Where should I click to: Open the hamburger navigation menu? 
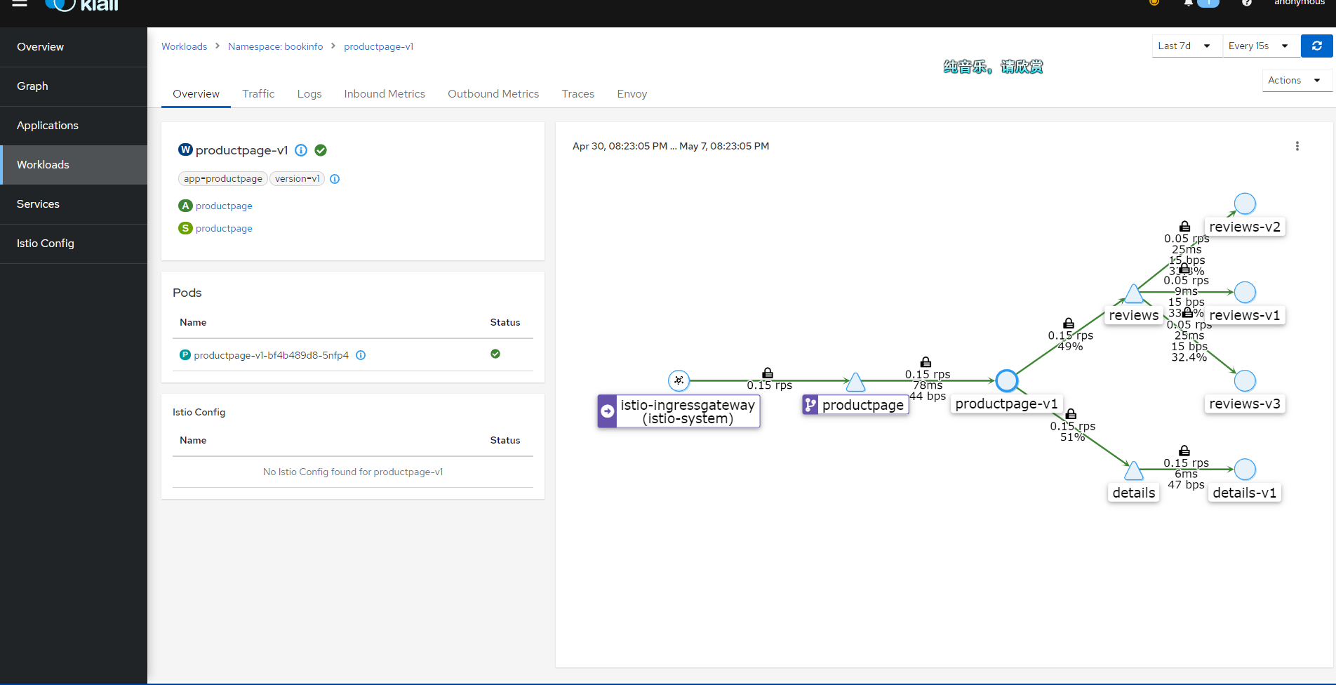[20, 4]
